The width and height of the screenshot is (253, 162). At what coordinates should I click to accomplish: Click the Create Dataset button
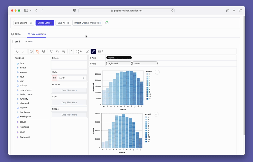tap(45, 23)
